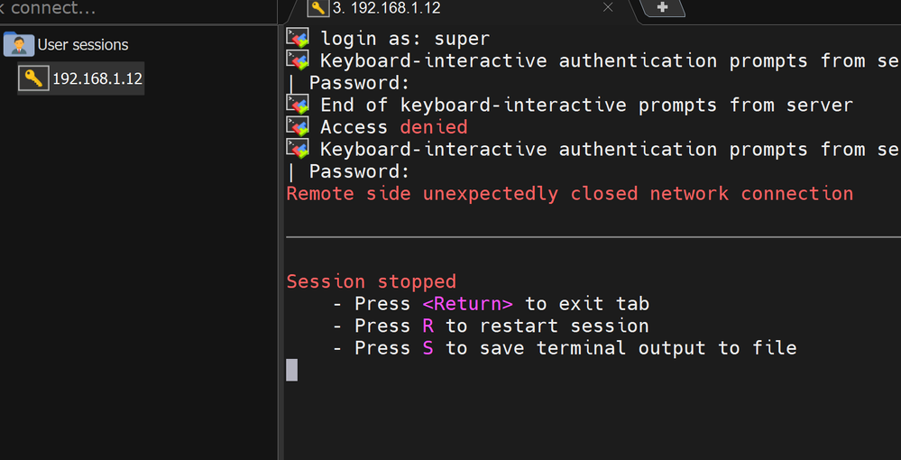
Task: Click the icon beside "End of keyboard-interactive prompts"
Action: tap(298, 105)
